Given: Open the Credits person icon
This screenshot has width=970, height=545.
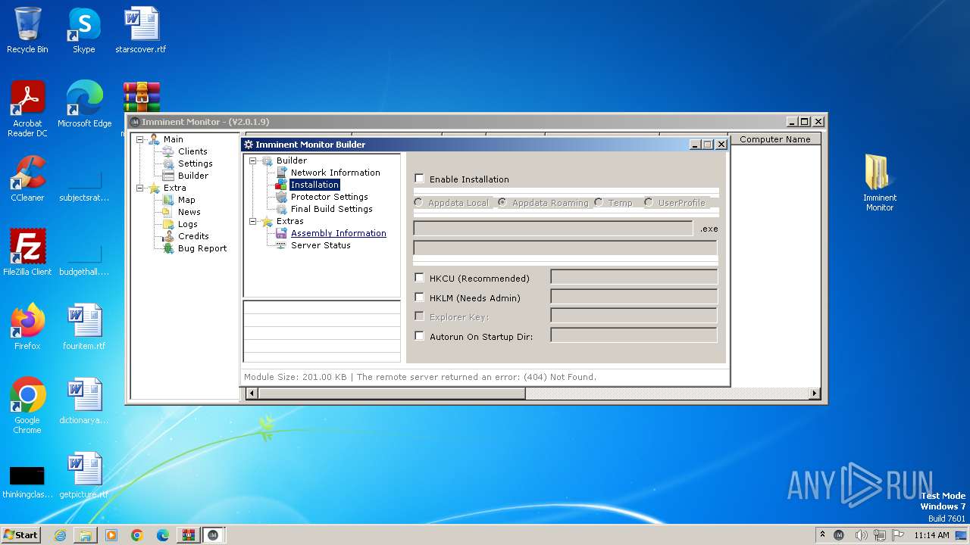Looking at the screenshot, I should 168,236.
